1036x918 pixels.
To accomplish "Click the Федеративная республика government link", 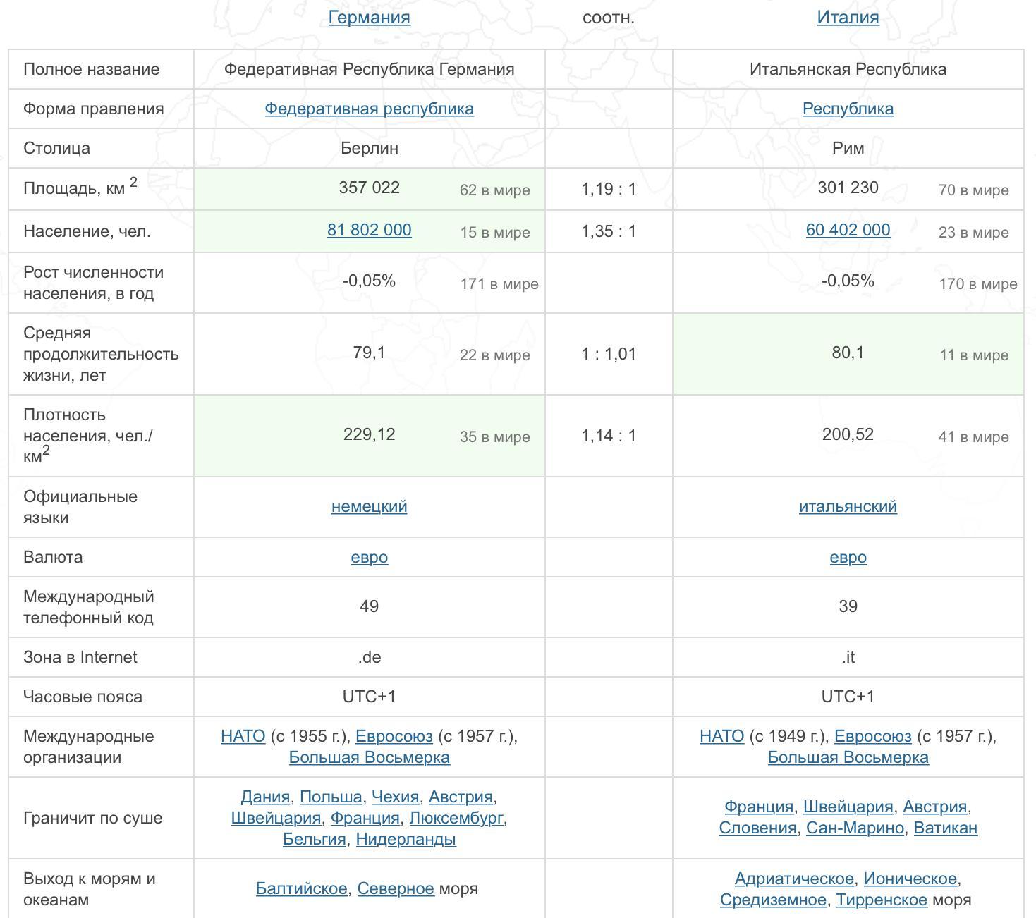I will (x=369, y=109).
